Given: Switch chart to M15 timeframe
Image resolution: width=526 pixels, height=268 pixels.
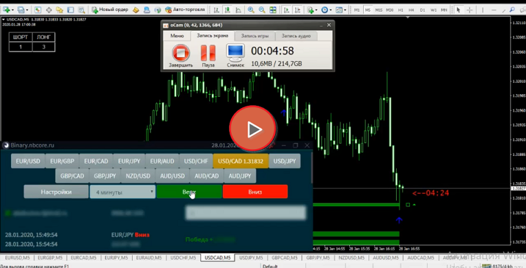Looking at the screenshot, I should tap(378, 10).
